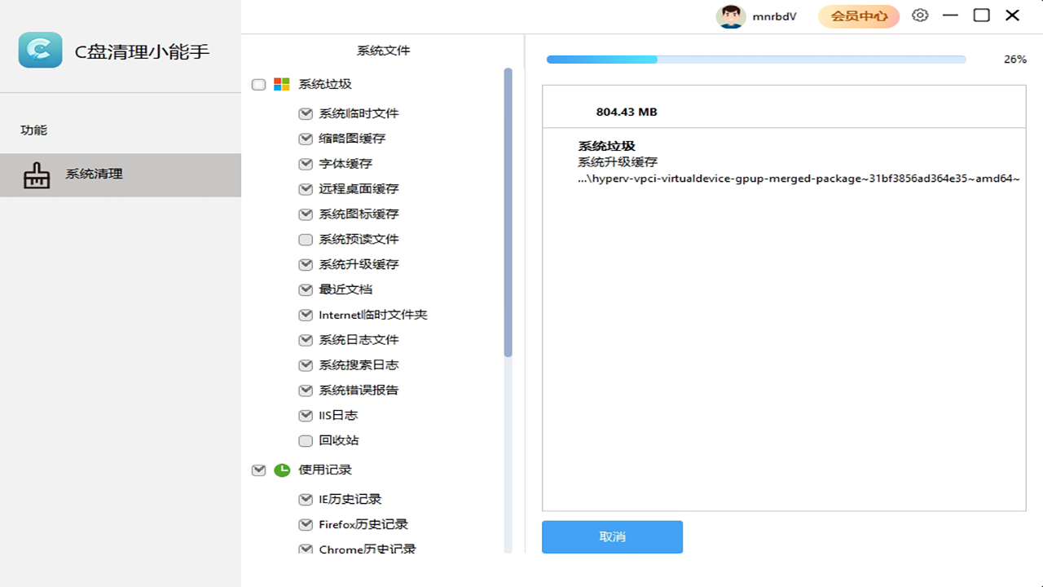
Task: Toggle the 使用记录 group checkbox
Action: [x=258, y=470]
